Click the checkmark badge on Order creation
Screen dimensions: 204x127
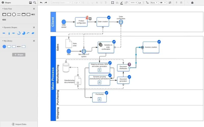coord(109,17)
